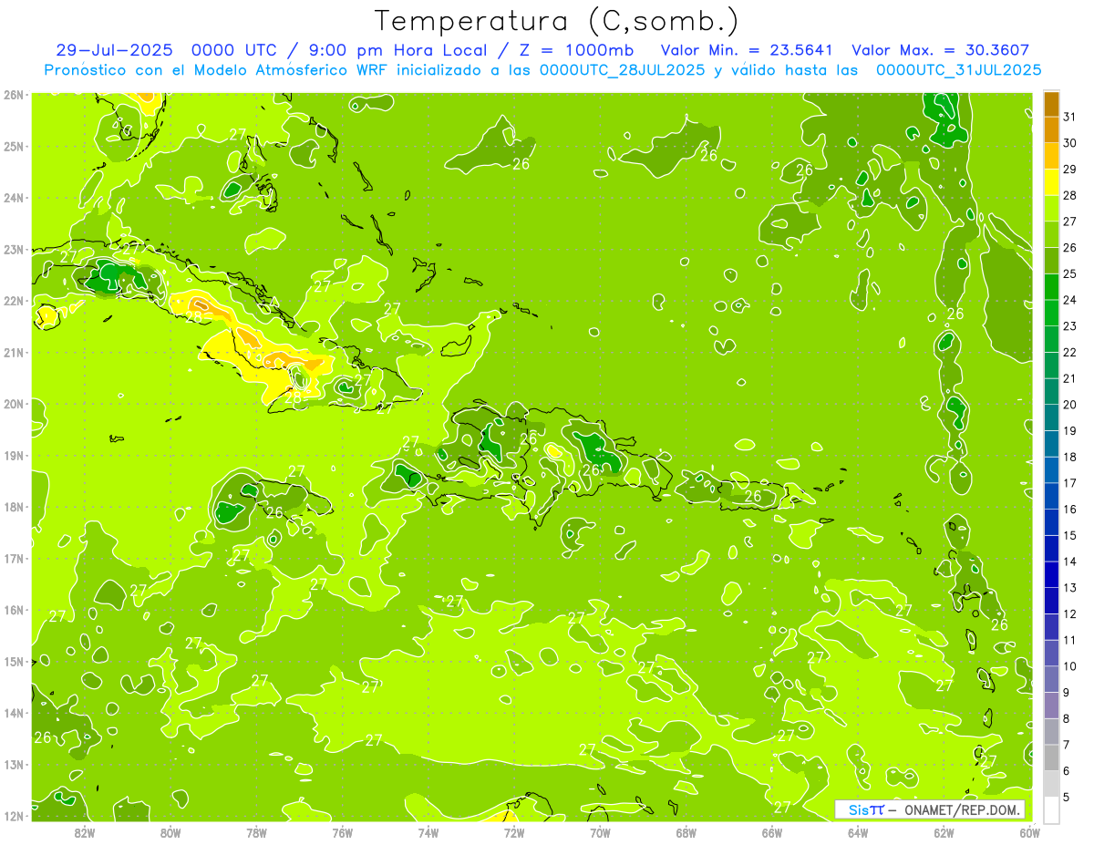1094x845 pixels.
Task: Click the title 'Temperatura (C,somb.)'
Action: 557,21
